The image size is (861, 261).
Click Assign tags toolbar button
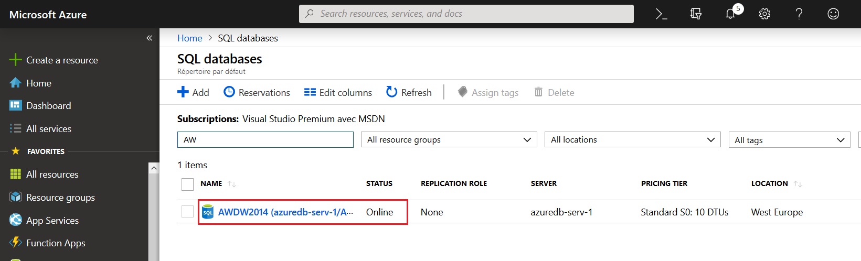[488, 92]
